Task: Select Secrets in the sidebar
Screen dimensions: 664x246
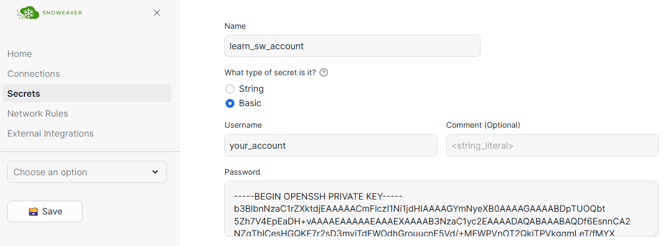Action: point(24,93)
